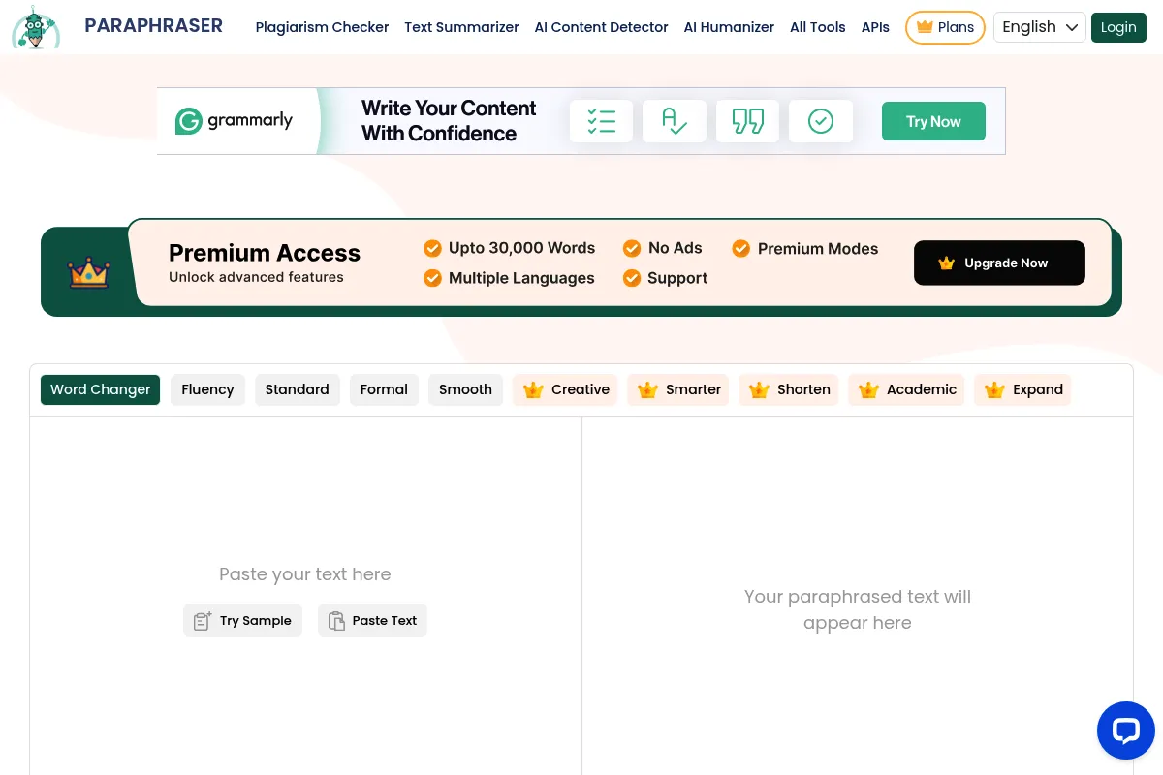Click the Try Sample document icon

point(203,621)
